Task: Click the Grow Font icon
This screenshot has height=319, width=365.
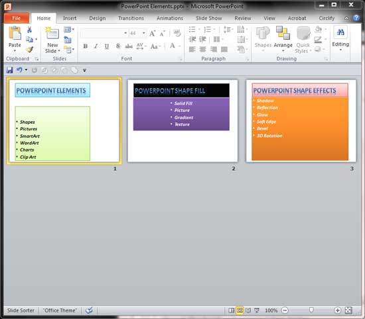Action: click(x=152, y=34)
